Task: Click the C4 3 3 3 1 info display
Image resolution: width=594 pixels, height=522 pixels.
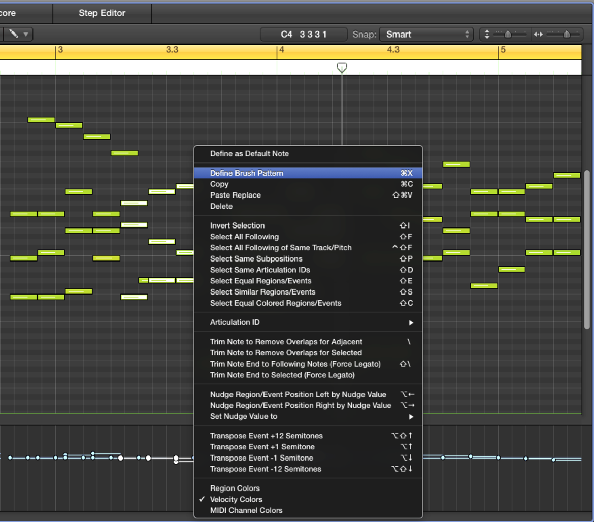Action: [304, 34]
